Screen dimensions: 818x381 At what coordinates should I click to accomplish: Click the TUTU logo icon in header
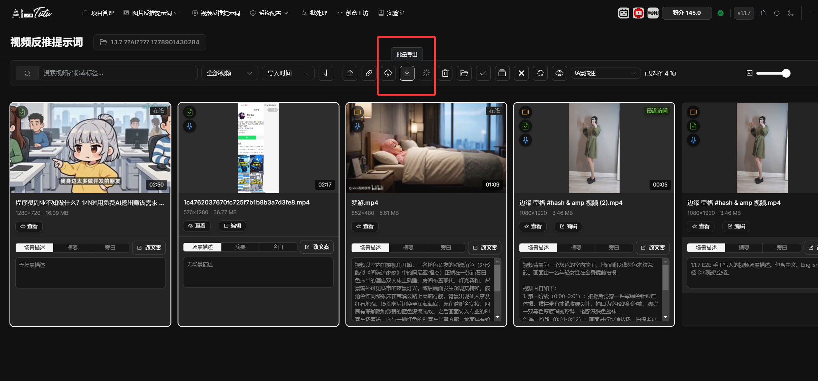pos(653,13)
